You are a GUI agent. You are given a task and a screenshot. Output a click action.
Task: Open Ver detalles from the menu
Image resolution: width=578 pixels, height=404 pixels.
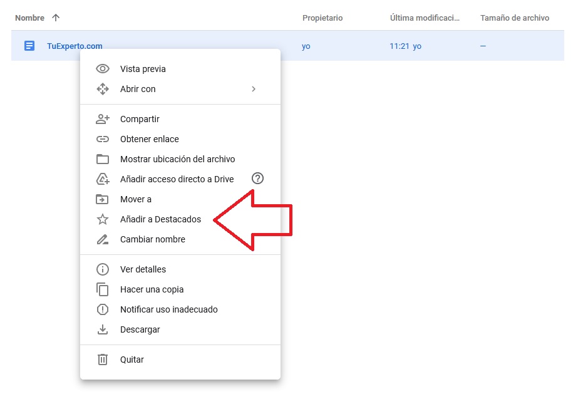pos(143,269)
